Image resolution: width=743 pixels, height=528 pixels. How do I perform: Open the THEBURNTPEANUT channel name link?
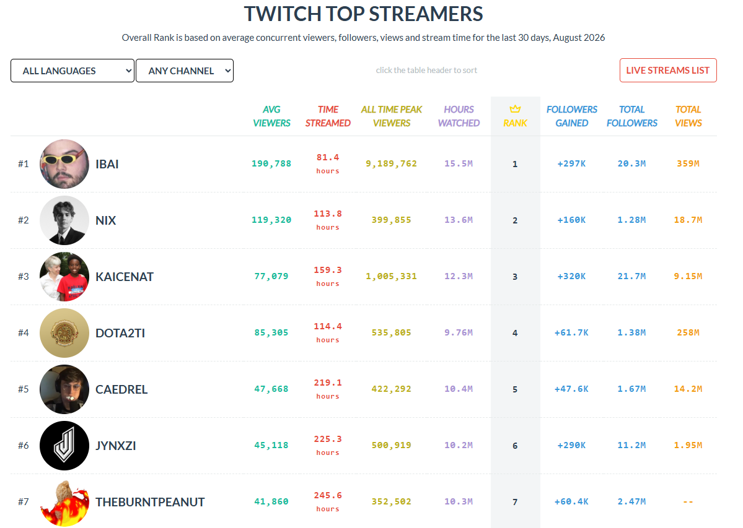click(150, 502)
